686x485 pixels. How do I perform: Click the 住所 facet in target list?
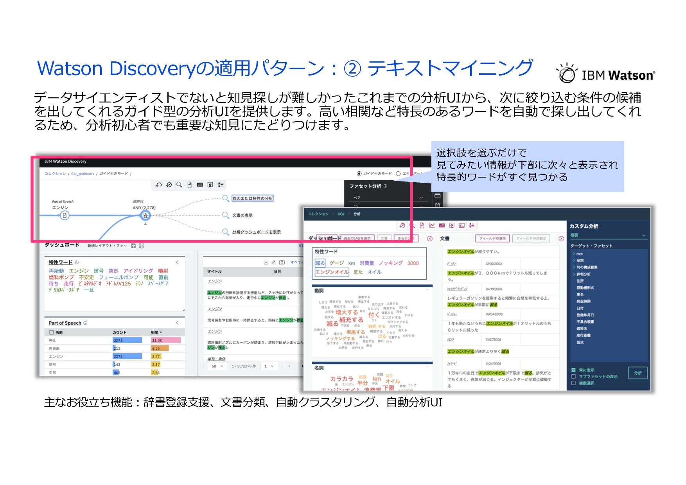(580, 281)
